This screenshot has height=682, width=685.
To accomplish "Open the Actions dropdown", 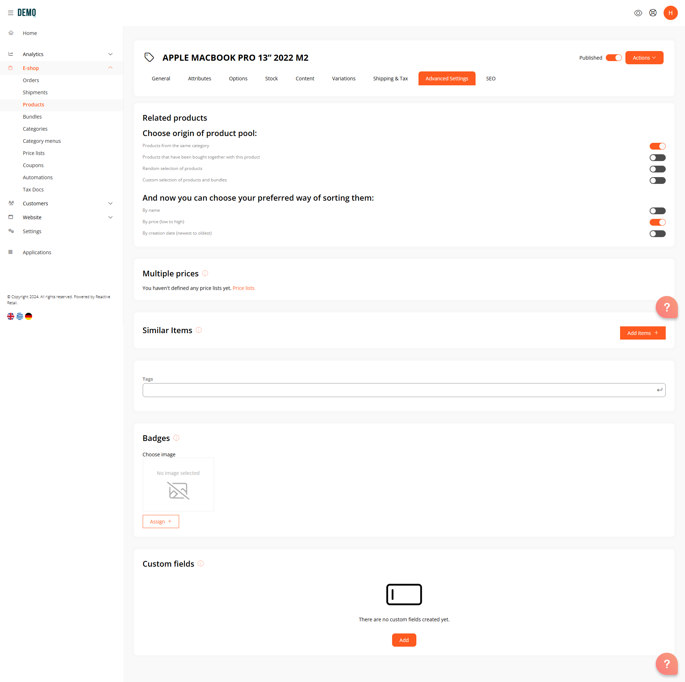I will coord(644,58).
